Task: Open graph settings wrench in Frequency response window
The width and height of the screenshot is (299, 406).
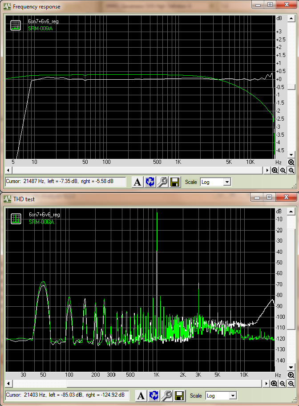Action: (x=162, y=182)
